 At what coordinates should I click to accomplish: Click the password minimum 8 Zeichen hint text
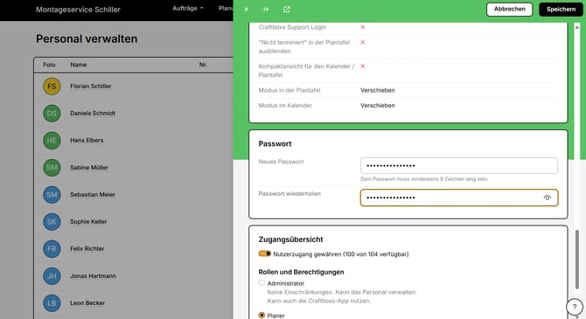pyautogui.click(x=424, y=179)
